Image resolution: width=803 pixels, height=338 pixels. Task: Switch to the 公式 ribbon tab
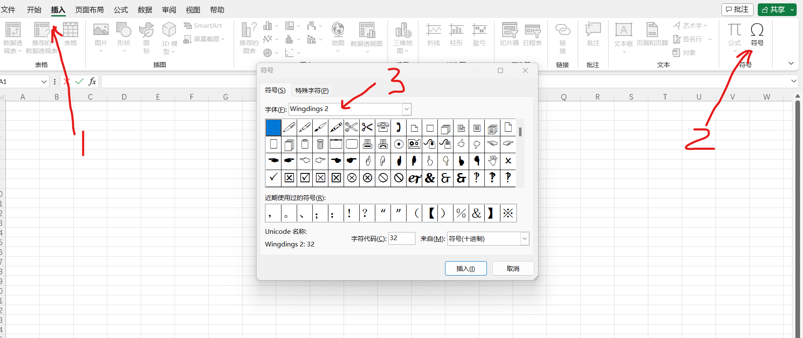point(121,10)
